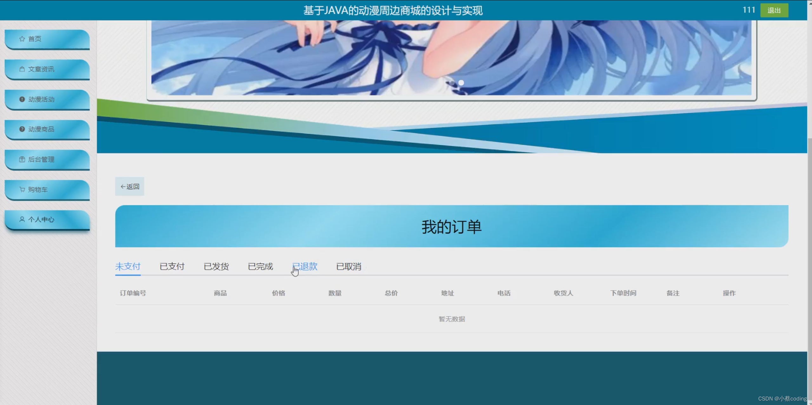Viewport: 812px width, 405px height.
Task: Click the 我的订单 page title banner
Action: tap(452, 226)
